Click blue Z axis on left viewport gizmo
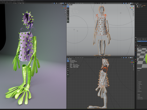Viewport: 147px width, 110px height. click(x=64, y=6)
